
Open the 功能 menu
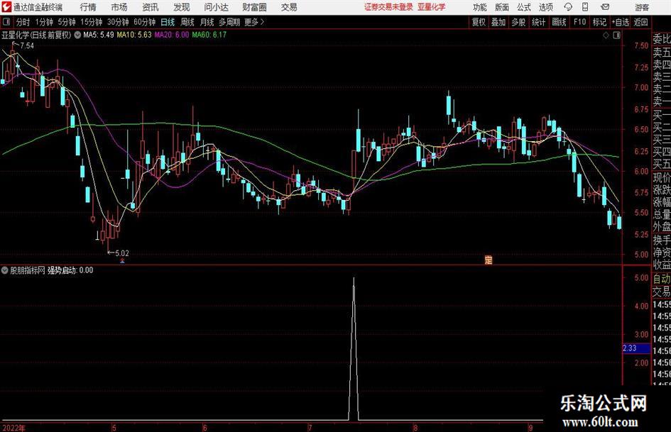(x=480, y=7)
